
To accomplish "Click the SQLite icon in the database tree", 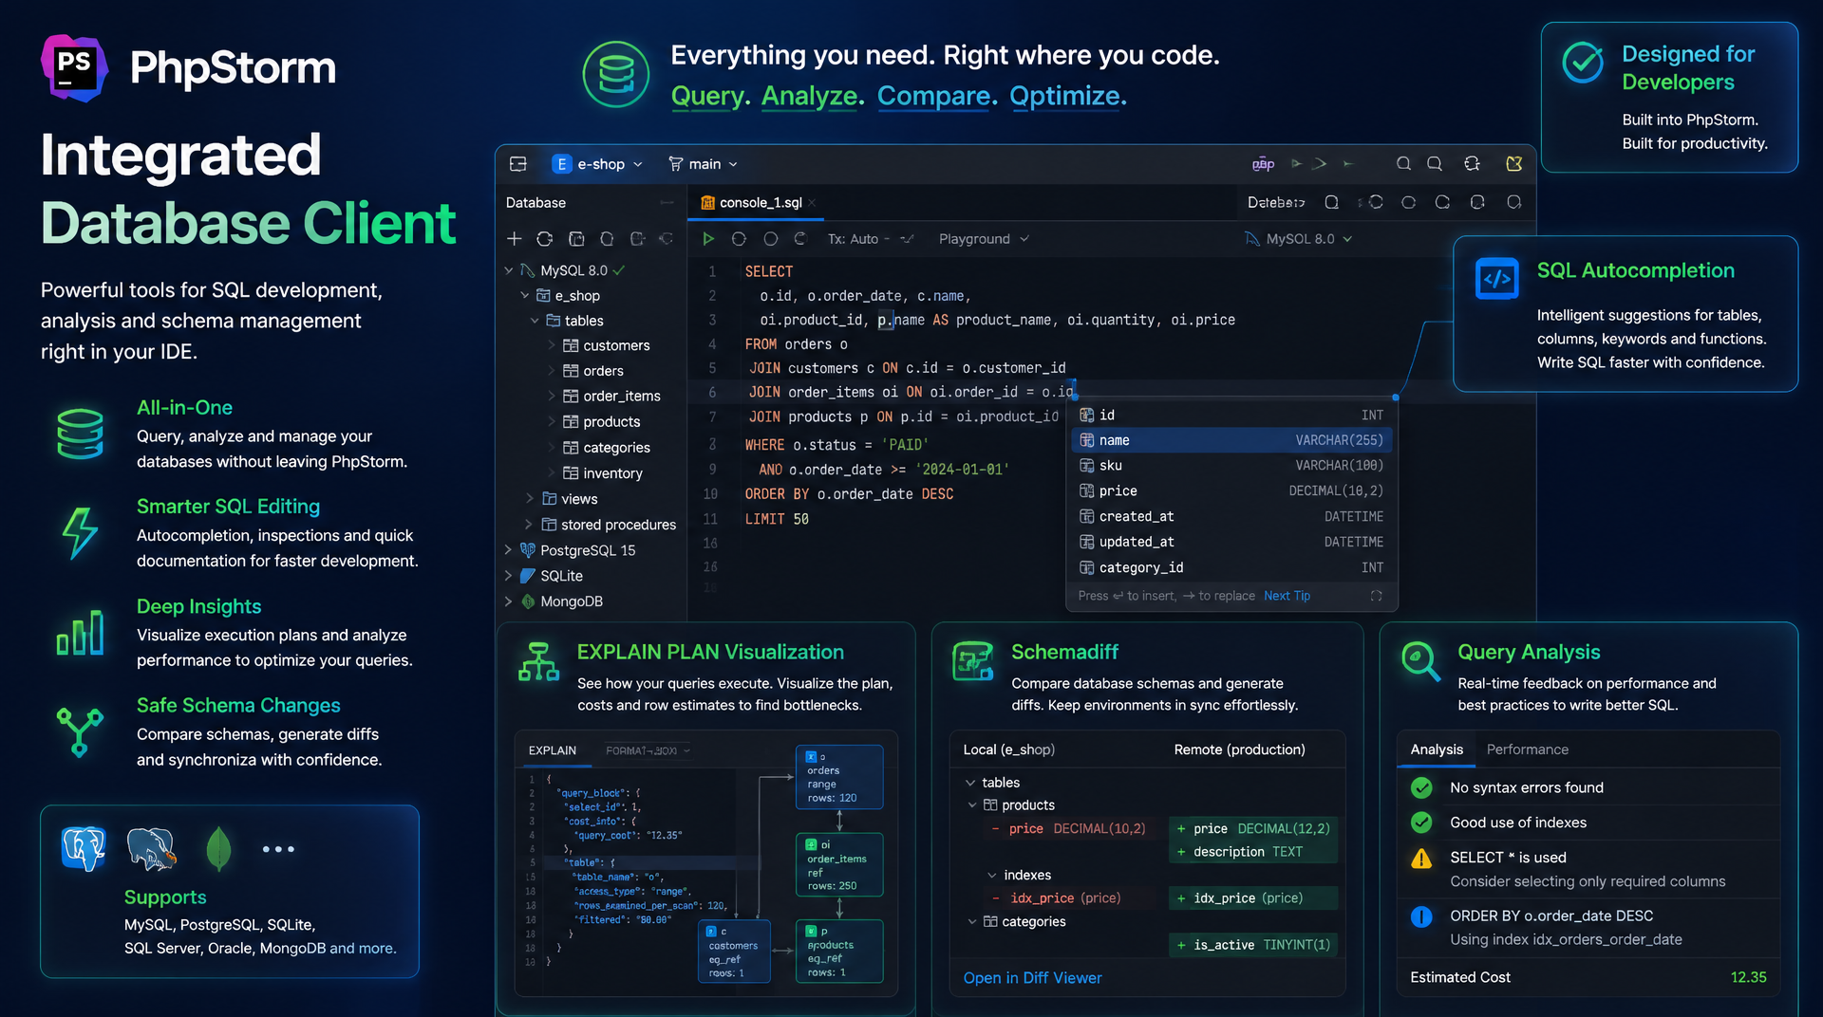I will tap(528, 576).
